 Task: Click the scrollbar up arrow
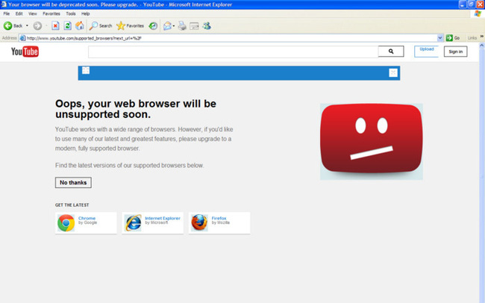pos(481,46)
